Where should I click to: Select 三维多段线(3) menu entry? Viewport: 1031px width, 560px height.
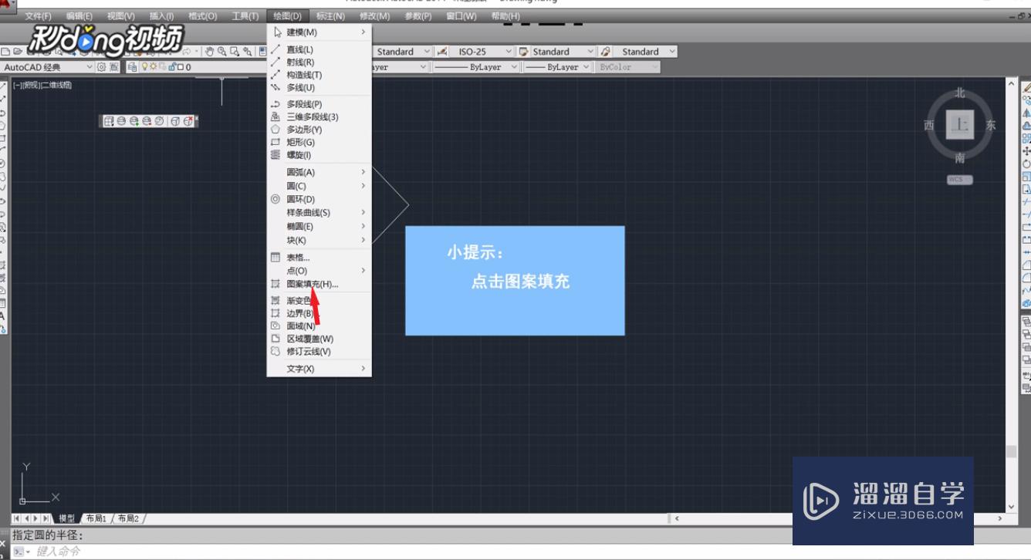(x=319, y=117)
